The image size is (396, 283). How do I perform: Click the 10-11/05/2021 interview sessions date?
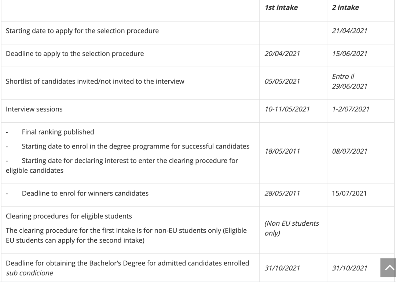287,109
